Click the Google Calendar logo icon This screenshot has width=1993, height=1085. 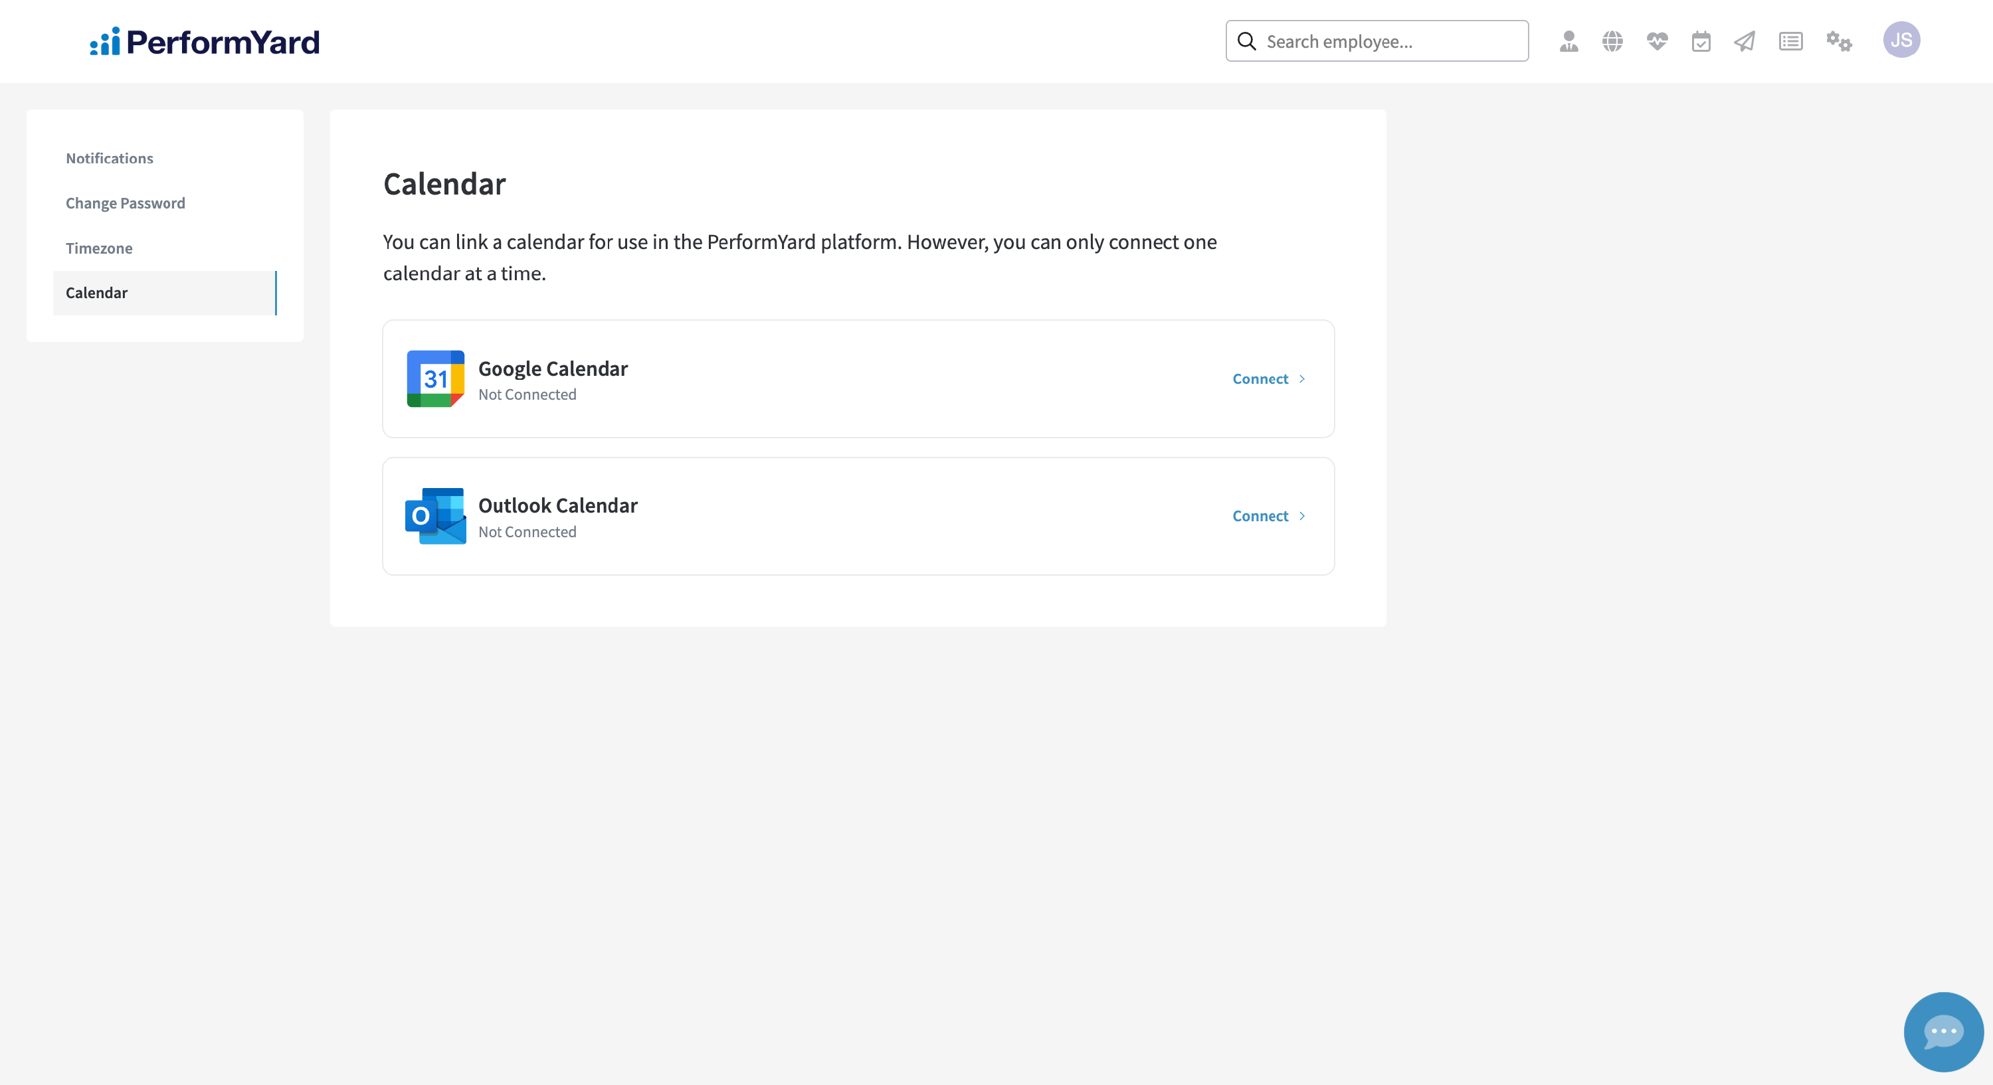(x=436, y=379)
